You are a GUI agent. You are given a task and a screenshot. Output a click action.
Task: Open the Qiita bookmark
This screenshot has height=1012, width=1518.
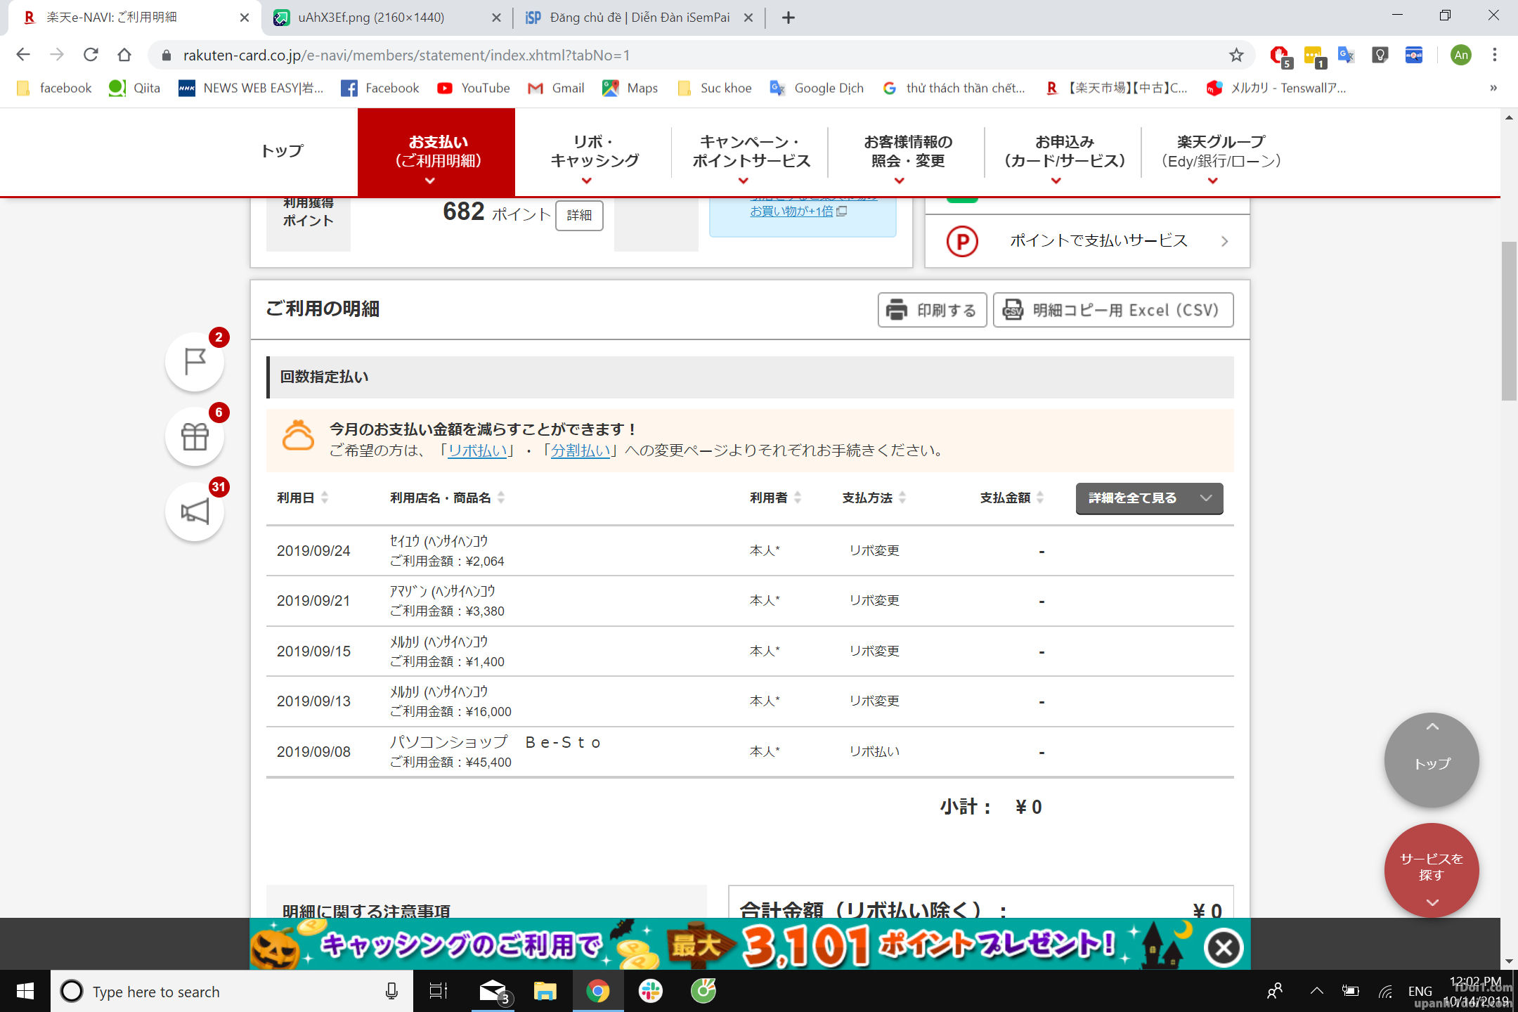135,88
